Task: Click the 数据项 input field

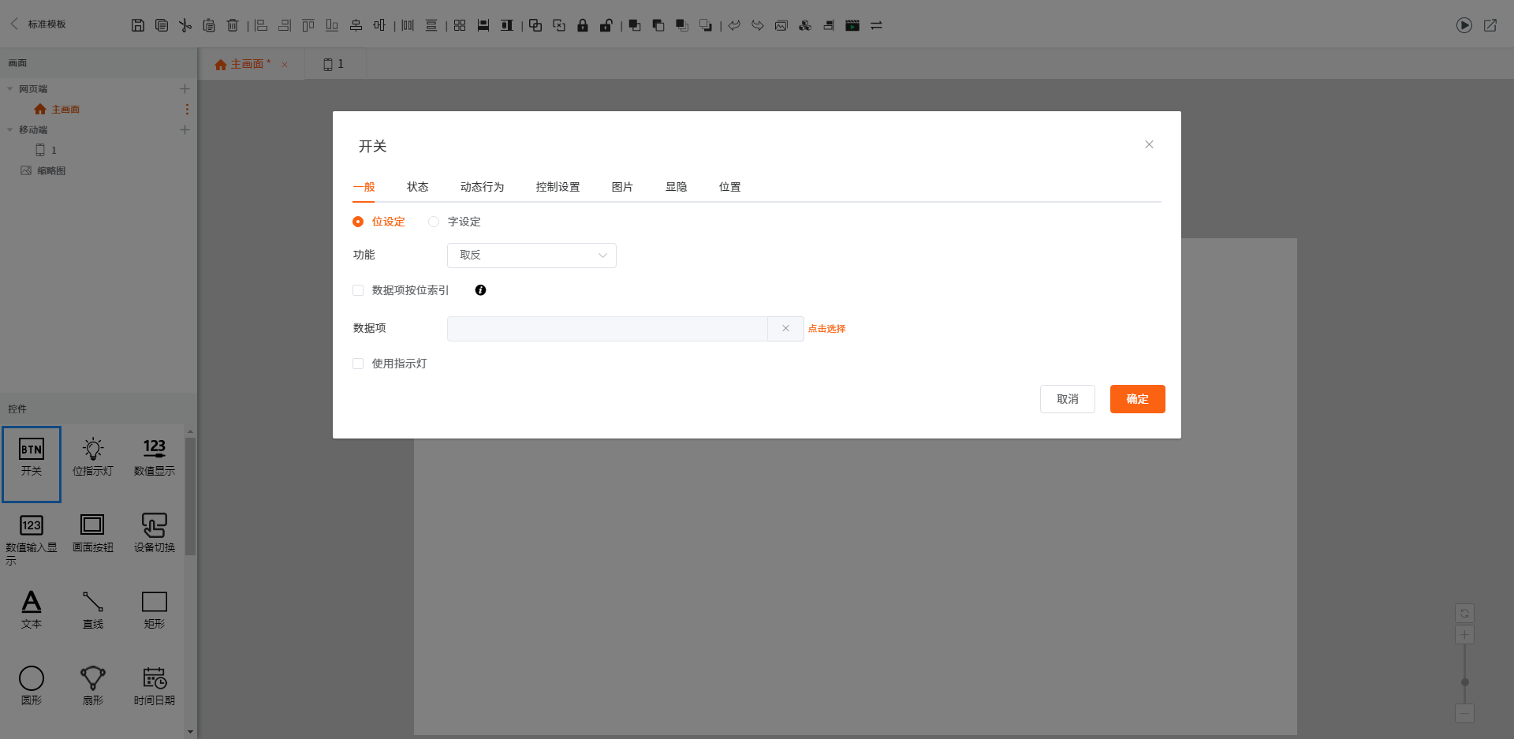Action: click(607, 329)
